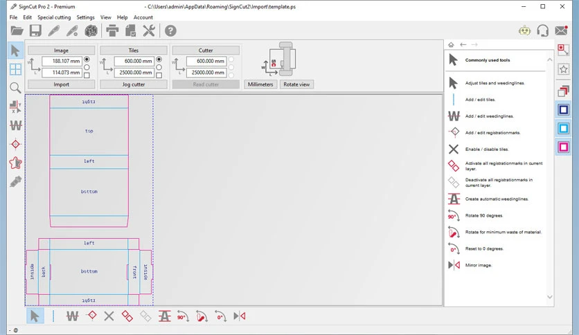Click the down arrow of help panel scrollbar
This screenshot has width=579, height=335.
pos(549,297)
